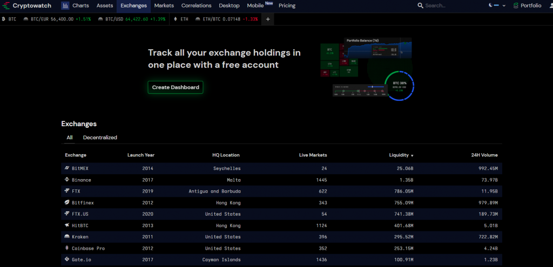
Task: Open the Pricing menu item
Action: tap(287, 5)
